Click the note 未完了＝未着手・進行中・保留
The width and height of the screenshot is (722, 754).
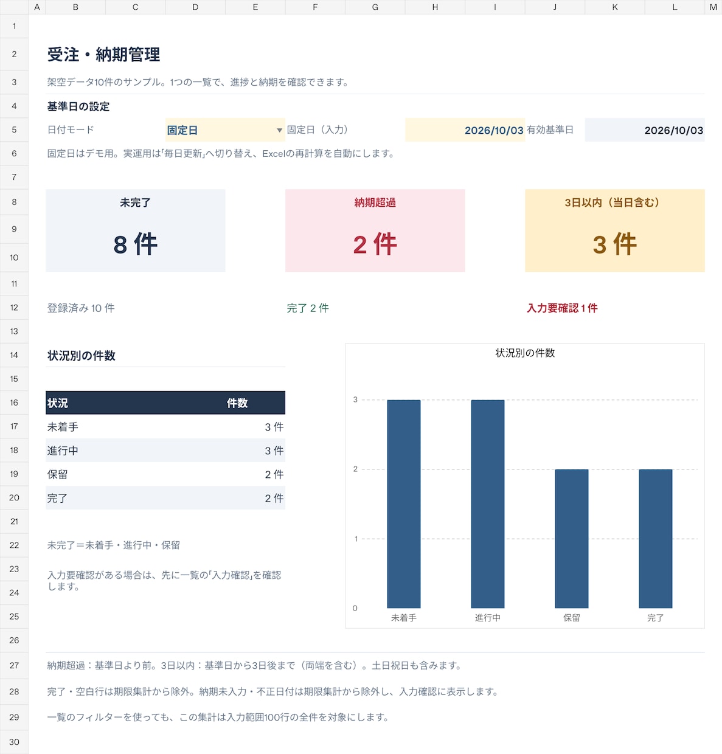click(x=114, y=545)
